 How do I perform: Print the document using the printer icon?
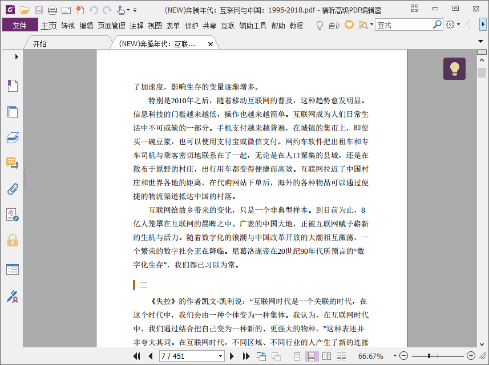click(x=52, y=10)
